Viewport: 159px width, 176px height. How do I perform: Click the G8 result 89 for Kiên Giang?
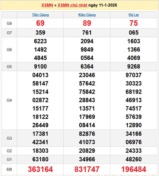[x=87, y=23]
